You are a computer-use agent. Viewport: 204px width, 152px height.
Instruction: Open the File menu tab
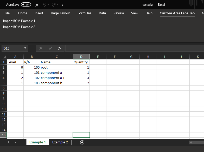point(7,13)
